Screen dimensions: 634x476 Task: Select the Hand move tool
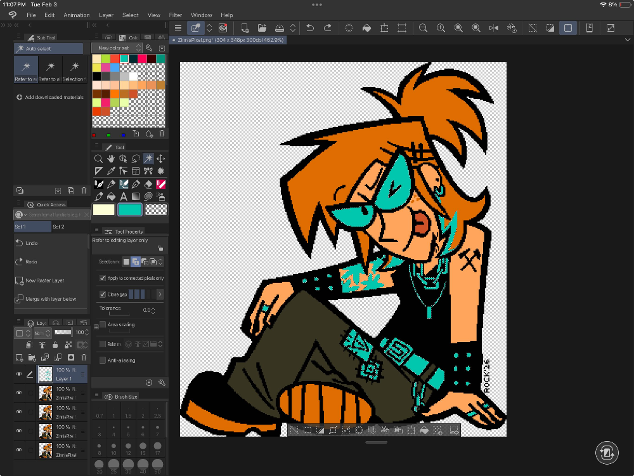[x=111, y=159]
